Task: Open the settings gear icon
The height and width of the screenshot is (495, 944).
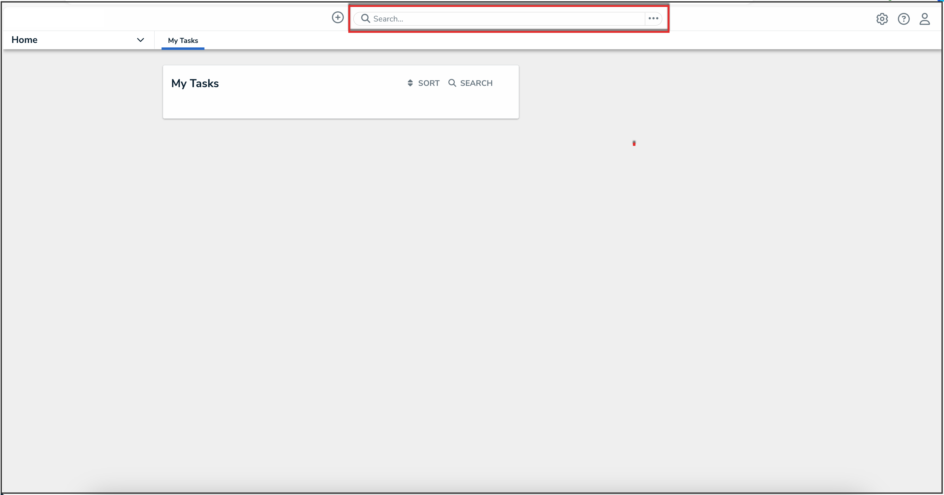Action: pos(882,19)
